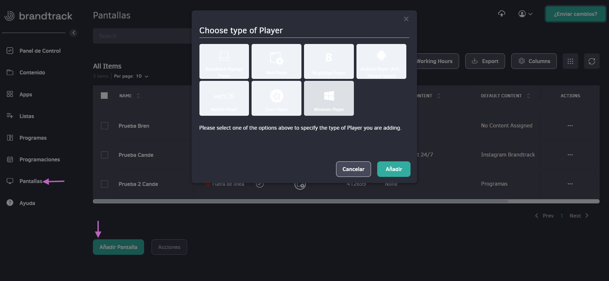Check the Prueba 2 Cande row
609x281 pixels.
point(105,184)
